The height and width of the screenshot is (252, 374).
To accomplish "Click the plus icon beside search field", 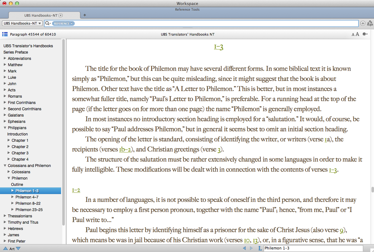I will click(x=363, y=23).
